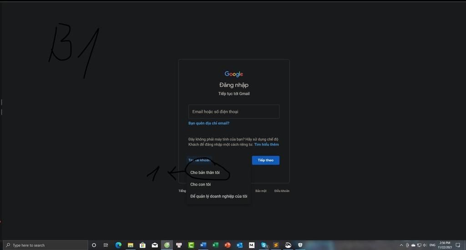The image size is (466, 250).
Task: Open the clock showing 2:56 PM
Action: coord(445,245)
